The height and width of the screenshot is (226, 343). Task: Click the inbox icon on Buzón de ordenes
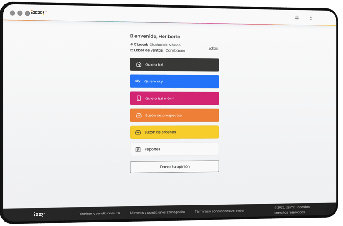point(138,132)
